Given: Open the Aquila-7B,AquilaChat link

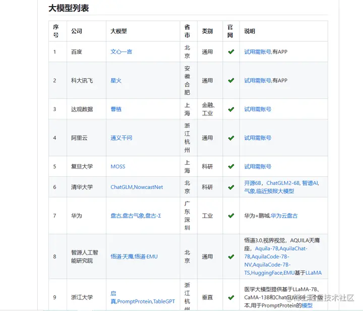Looking at the screenshot, I should [281, 248].
